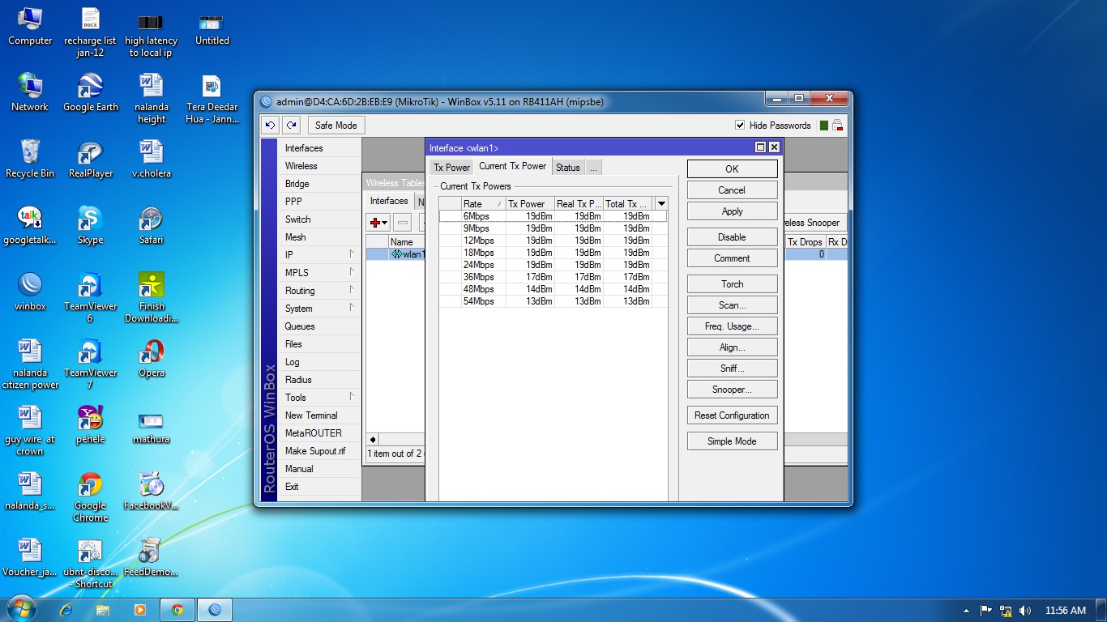Click the Undo arrow in WinBox toolbar
This screenshot has height=622, width=1107.
pos(271,126)
